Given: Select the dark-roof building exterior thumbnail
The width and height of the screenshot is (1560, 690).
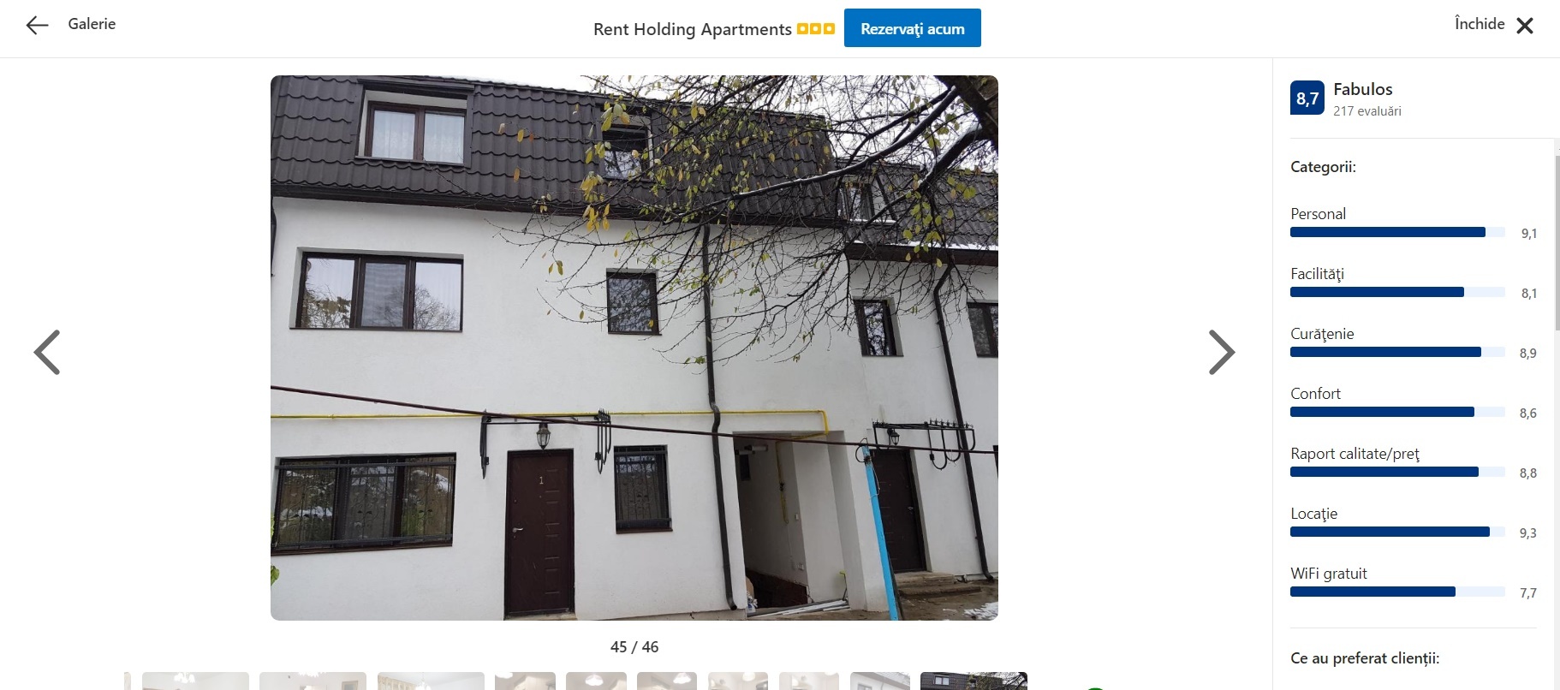Looking at the screenshot, I should click(974, 681).
